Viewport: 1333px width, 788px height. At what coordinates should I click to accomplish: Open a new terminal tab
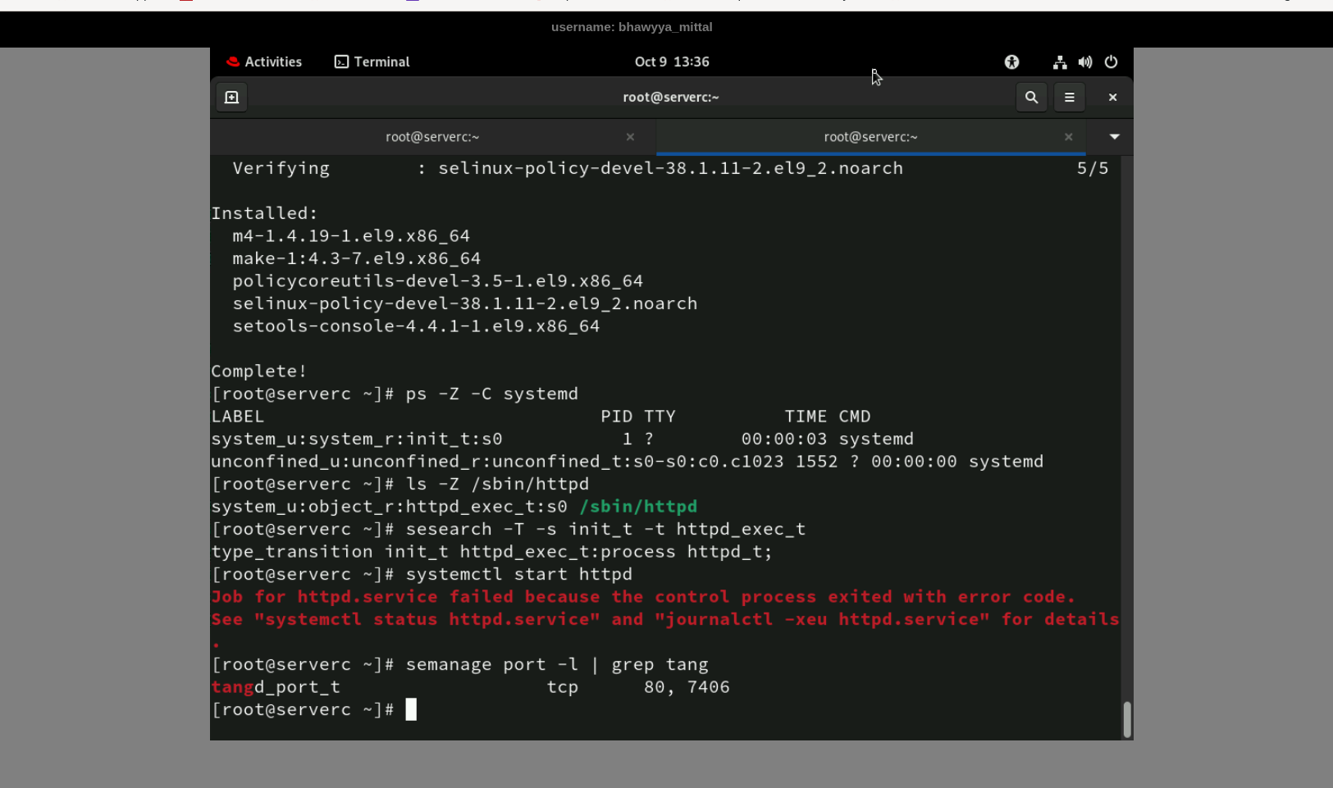click(x=231, y=98)
